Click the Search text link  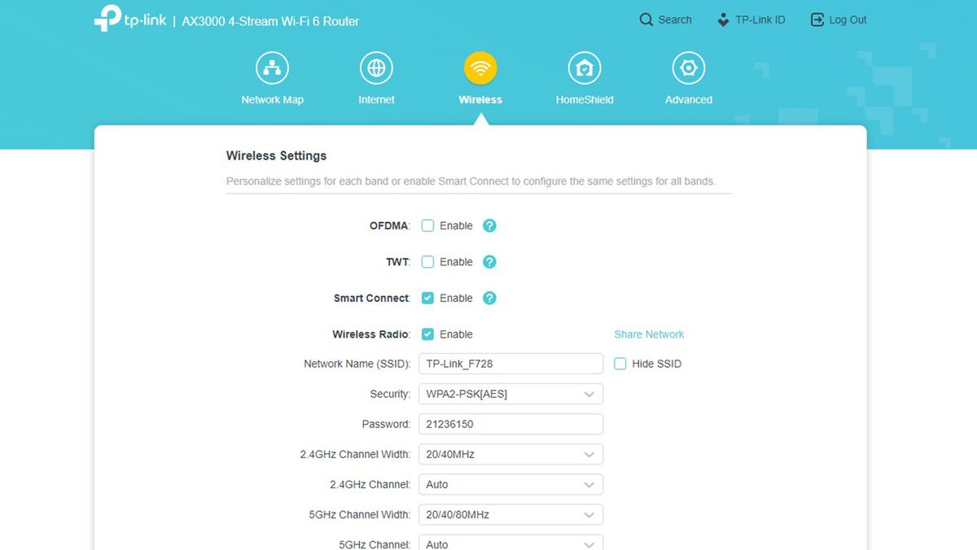(675, 20)
